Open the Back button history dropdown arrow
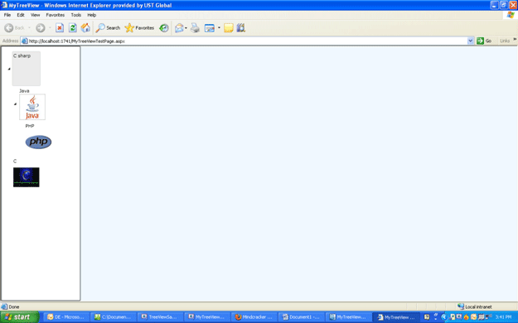The width and height of the screenshot is (518, 323). point(29,28)
